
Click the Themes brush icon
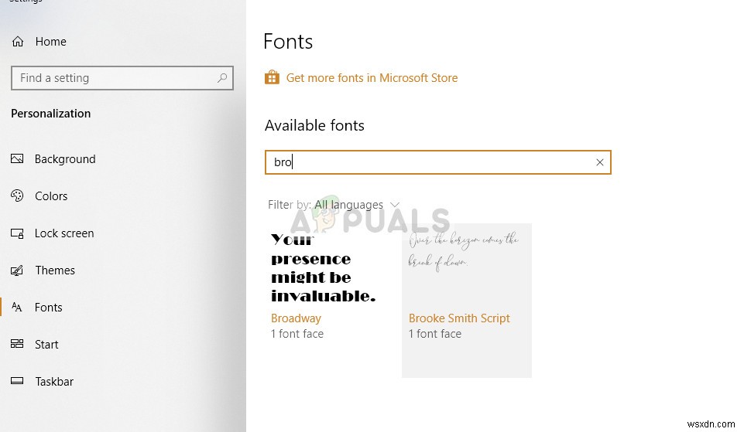[17, 270]
